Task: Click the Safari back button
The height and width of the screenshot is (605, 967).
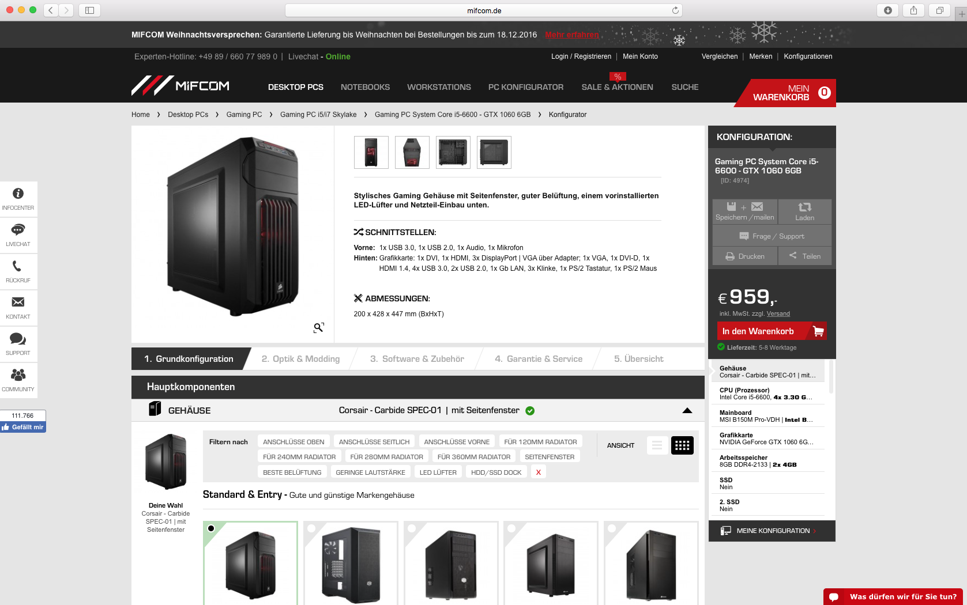Action: click(51, 10)
